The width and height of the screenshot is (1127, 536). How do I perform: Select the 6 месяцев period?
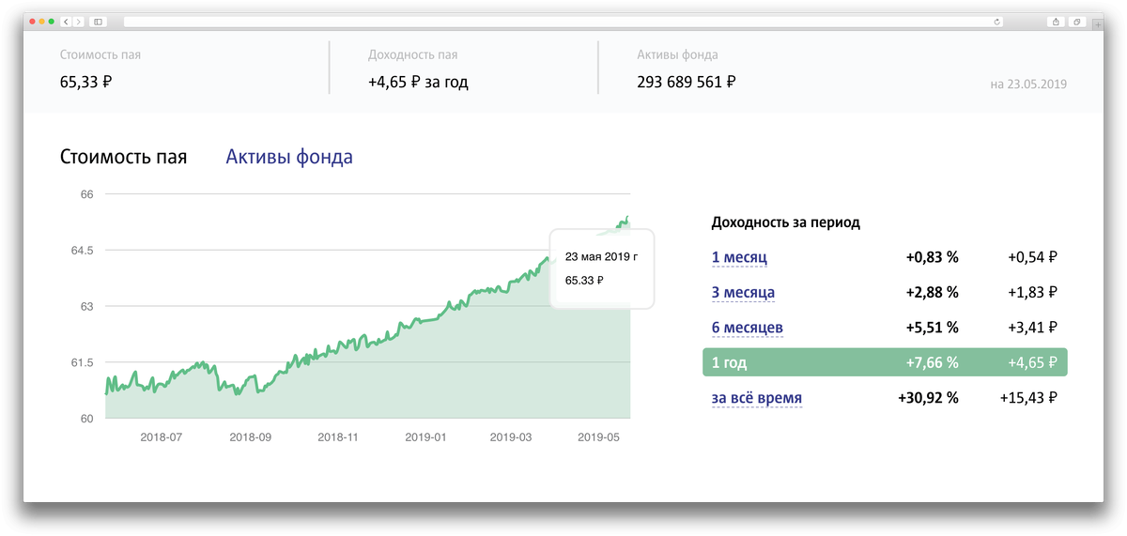pos(748,328)
